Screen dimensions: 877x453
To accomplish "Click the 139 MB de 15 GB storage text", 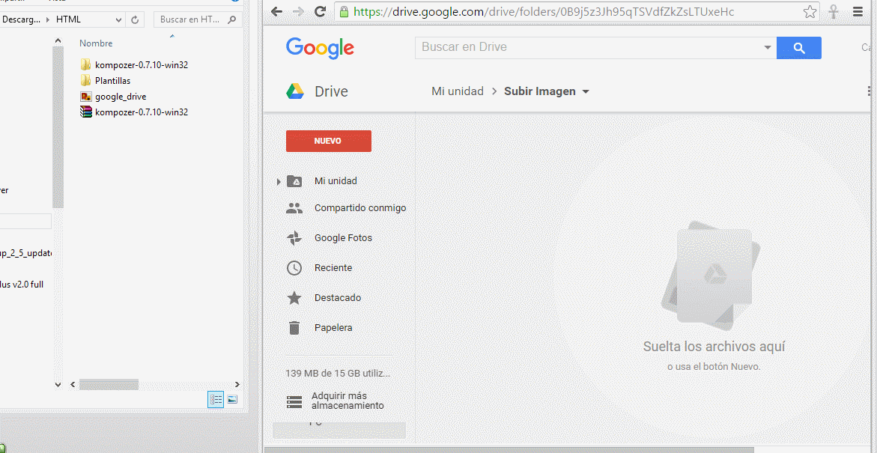I will pyautogui.click(x=338, y=373).
